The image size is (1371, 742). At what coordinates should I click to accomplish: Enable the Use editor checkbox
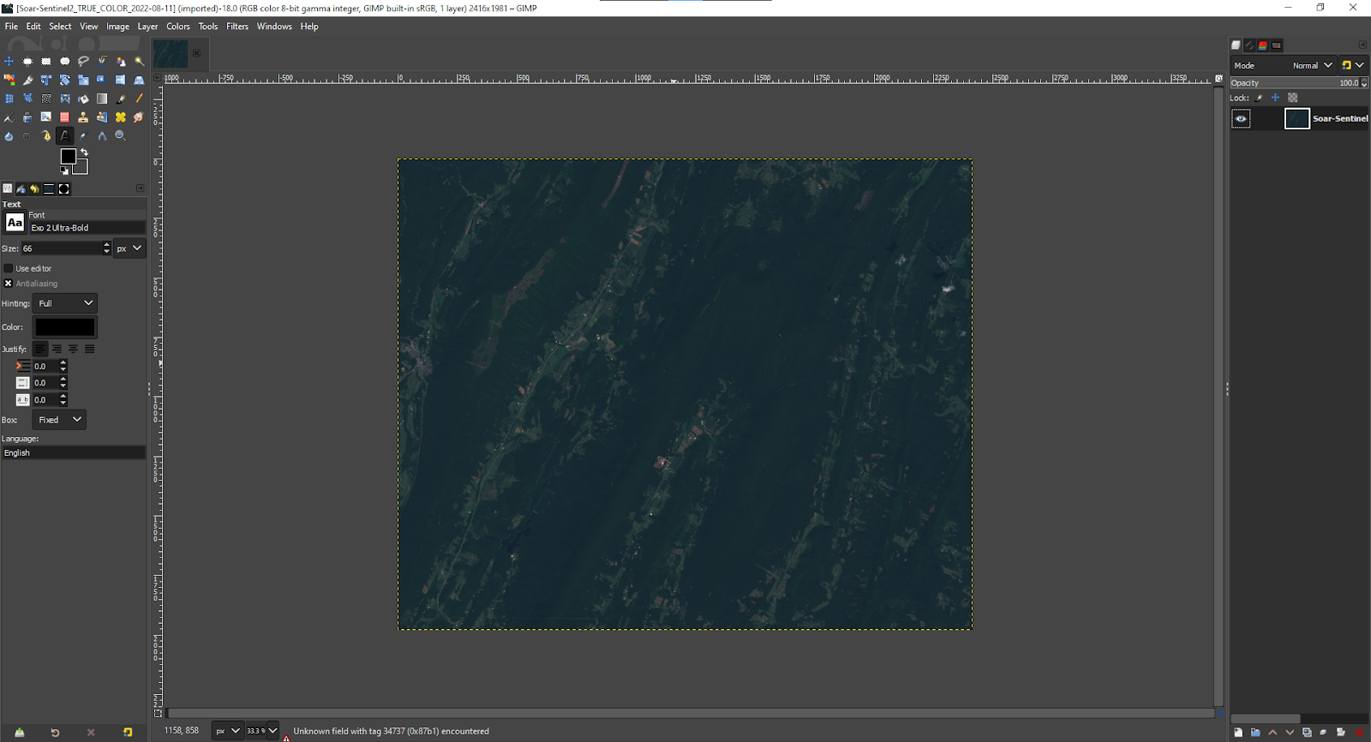pos(9,268)
